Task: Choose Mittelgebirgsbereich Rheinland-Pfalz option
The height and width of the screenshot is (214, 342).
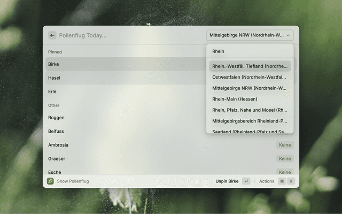Action: [250, 121]
